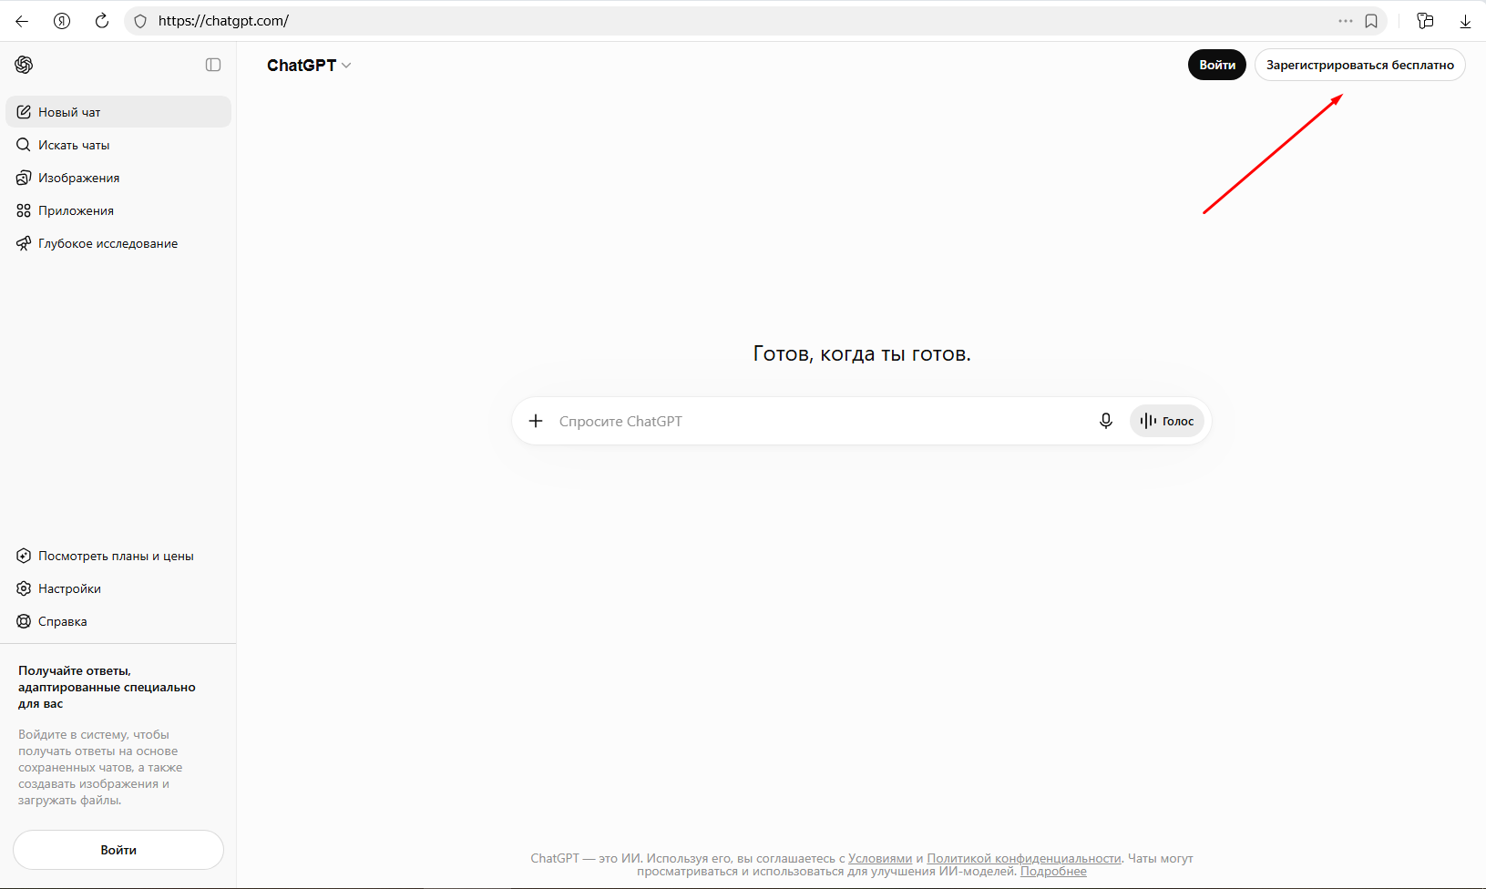This screenshot has width=1486, height=889.
Task: Open the browser tabs panel icon
Action: pyautogui.click(x=1426, y=21)
